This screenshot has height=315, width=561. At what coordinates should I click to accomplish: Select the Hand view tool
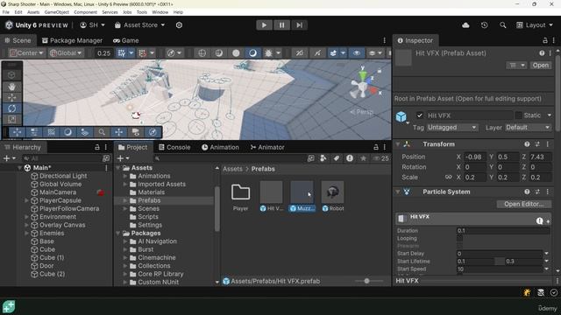click(x=11, y=87)
